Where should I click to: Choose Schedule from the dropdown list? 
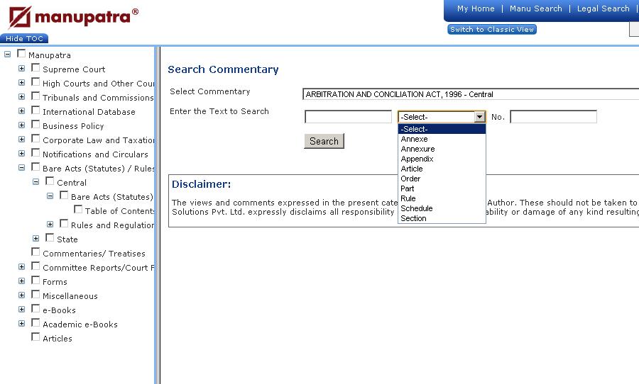[442, 208]
